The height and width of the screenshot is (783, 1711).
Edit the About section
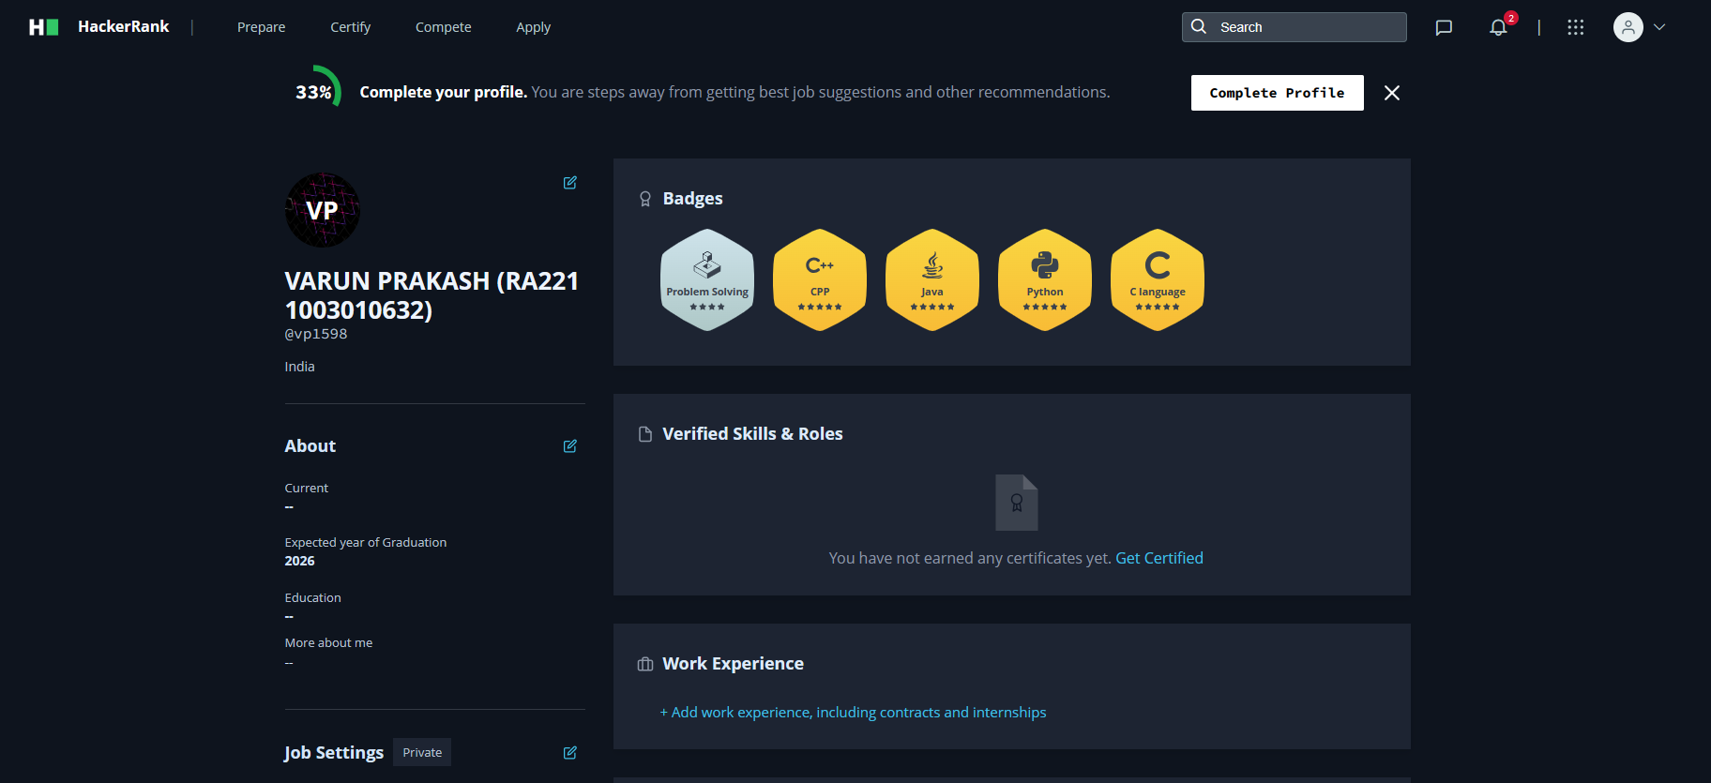coord(569,446)
